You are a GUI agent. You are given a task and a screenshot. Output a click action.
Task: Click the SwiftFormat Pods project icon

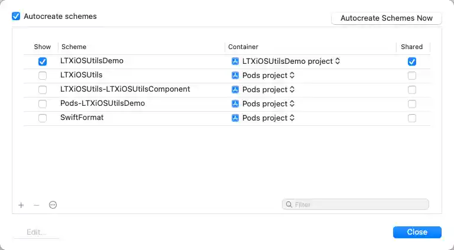[x=235, y=118]
